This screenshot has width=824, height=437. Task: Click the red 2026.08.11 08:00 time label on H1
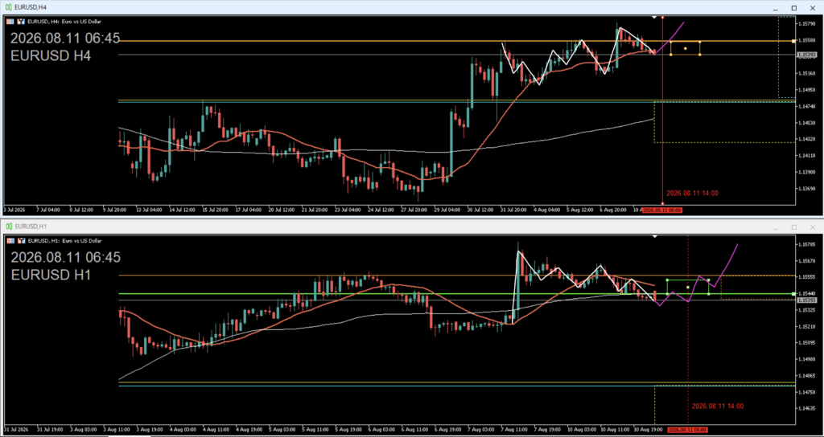coord(687,430)
